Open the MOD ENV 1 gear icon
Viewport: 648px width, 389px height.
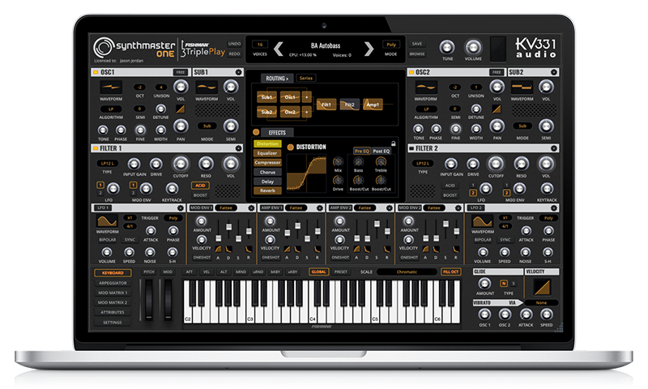(251, 208)
